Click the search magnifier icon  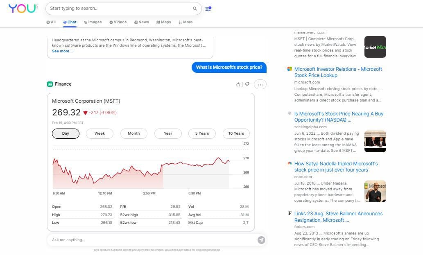click(x=195, y=9)
